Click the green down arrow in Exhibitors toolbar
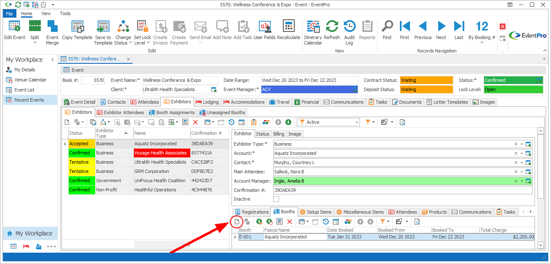Image resolution: width=551 pixels, height=264 pixels. coord(288,122)
